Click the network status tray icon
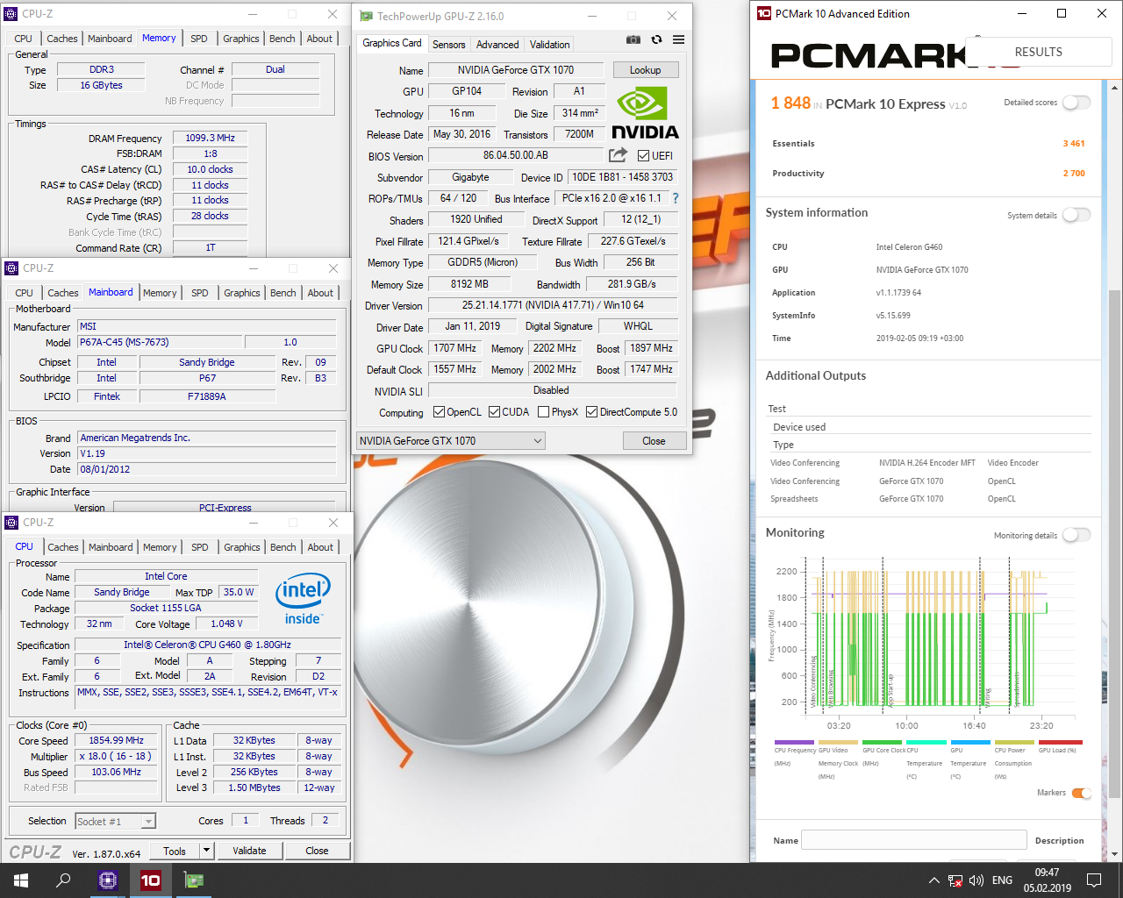The height and width of the screenshot is (898, 1123). tap(955, 880)
